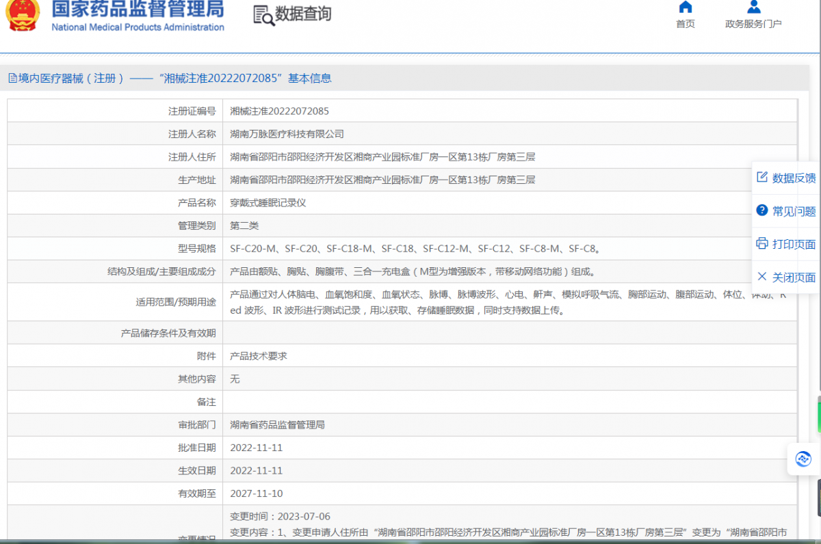The image size is (821, 544).
Task: Open the question-mark icon for 常见问题
Action: tap(761, 210)
